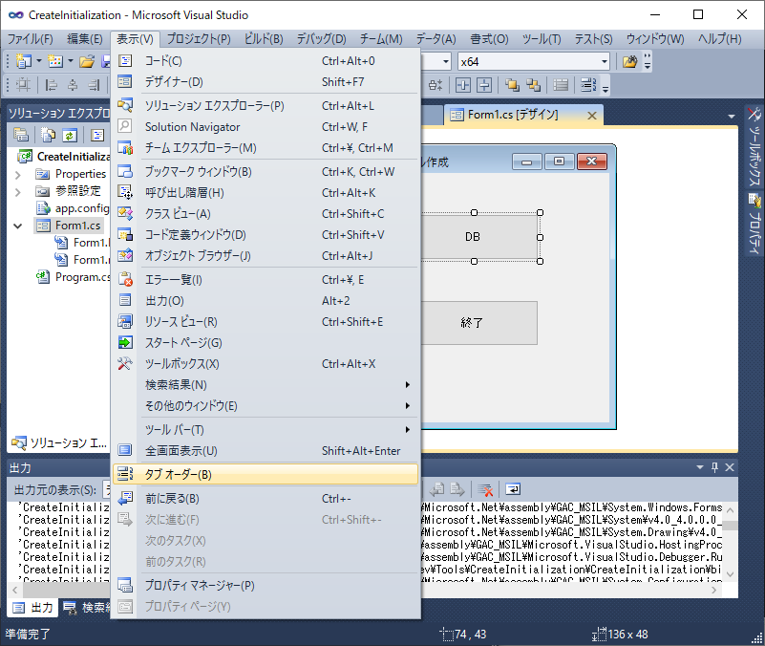
Task: Close the output panel
Action: [x=730, y=467]
